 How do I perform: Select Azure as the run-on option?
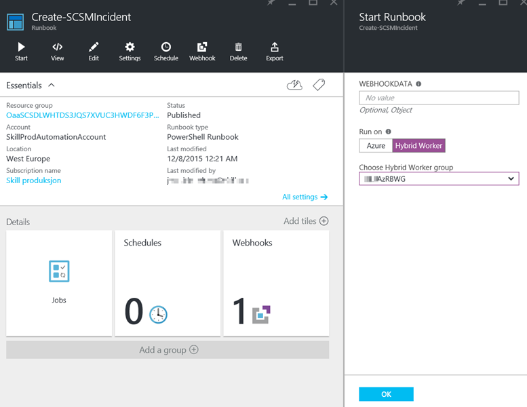click(x=376, y=146)
